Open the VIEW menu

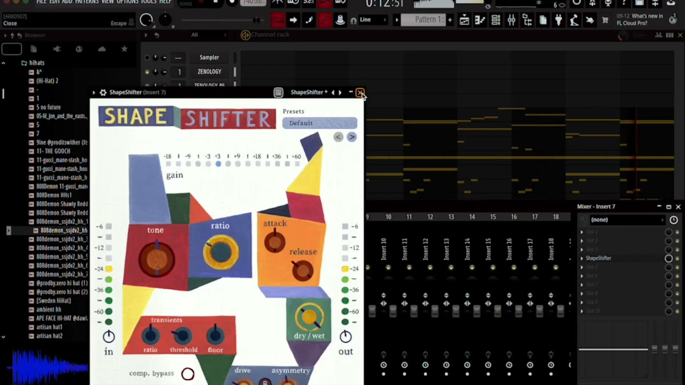coord(108,2)
